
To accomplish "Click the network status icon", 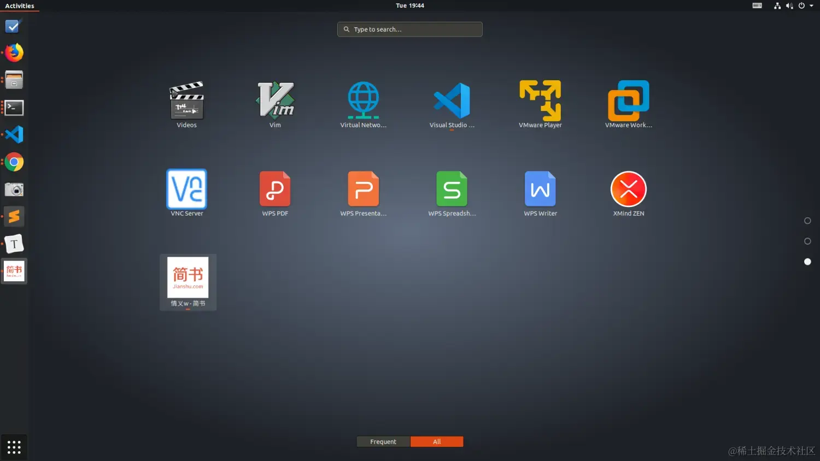I will (x=777, y=5).
